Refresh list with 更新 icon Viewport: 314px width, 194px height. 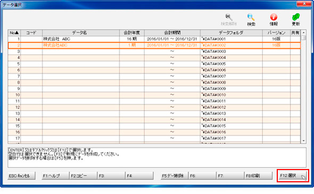coord(296,20)
